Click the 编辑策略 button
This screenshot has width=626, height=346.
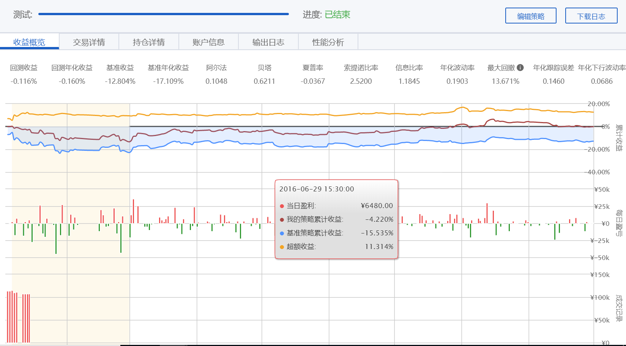click(530, 16)
